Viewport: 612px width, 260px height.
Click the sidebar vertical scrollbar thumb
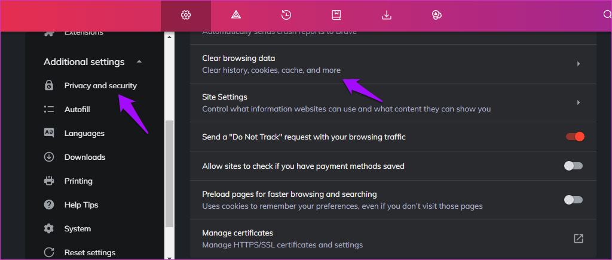point(169,173)
